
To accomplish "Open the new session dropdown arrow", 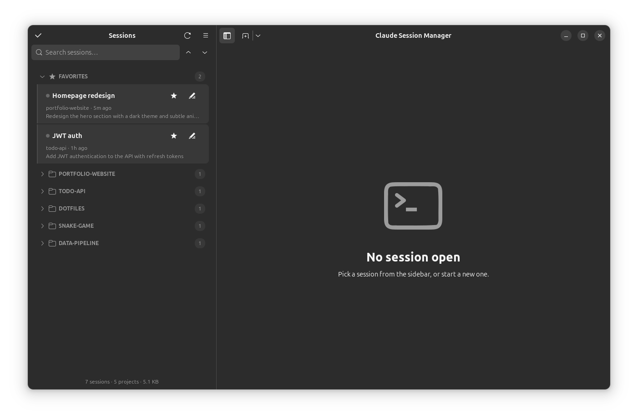I will (258, 36).
